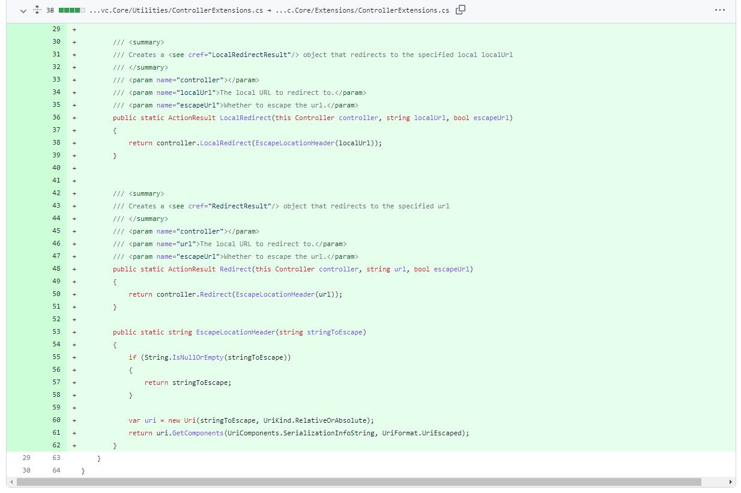Image resolution: width=741 pixels, height=493 pixels.
Task: Click the plus marker on line 42
Action: [74, 193]
